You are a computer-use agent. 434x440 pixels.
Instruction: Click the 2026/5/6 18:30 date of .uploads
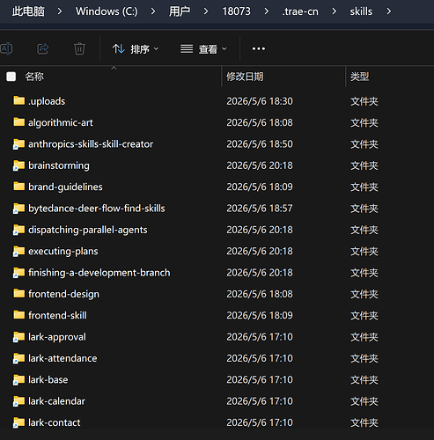coord(260,101)
